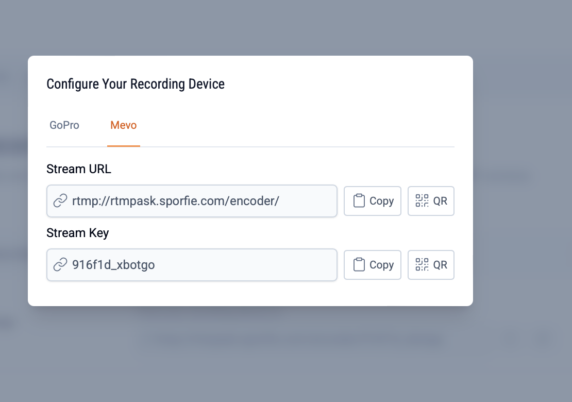Click the clipboard icon beside Stream URL
Screen dimensions: 572x402
coord(359,201)
